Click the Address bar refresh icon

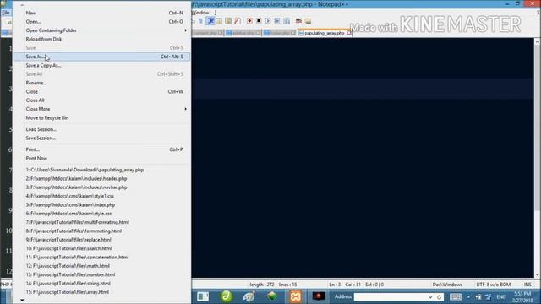439,296
